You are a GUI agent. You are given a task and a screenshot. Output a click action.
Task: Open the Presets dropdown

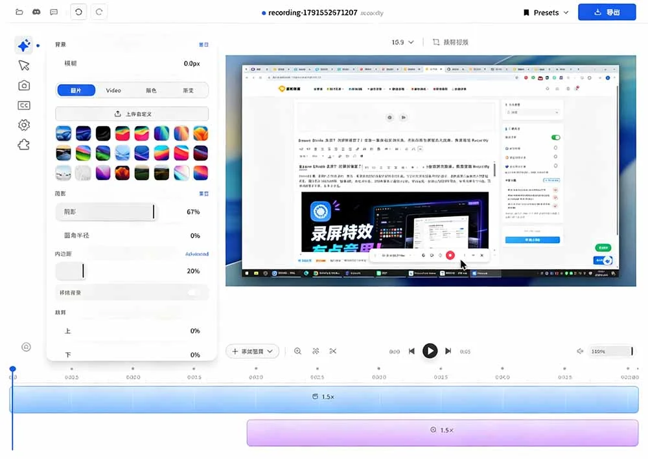tap(546, 12)
